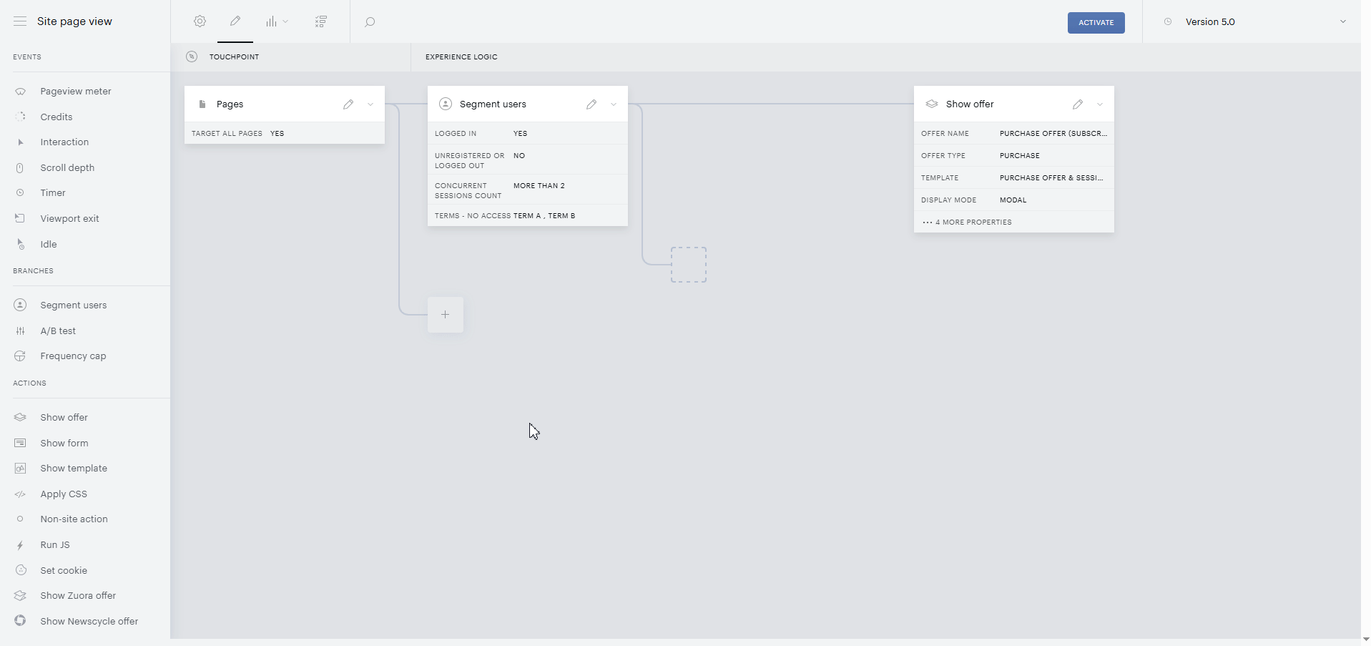Open the search magnifier in toolbar
This screenshot has height=646, width=1371.
[x=370, y=22]
